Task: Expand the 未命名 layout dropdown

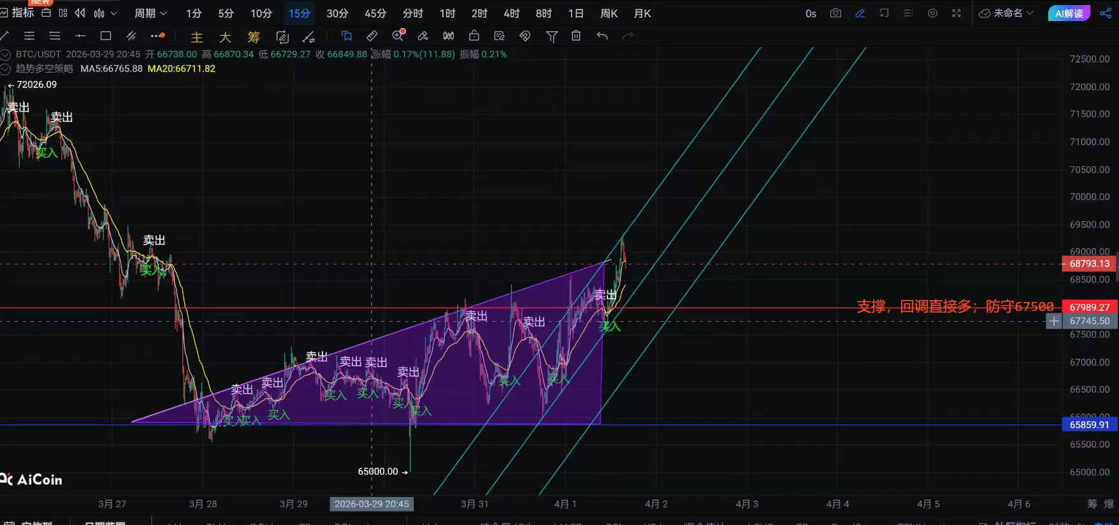Action: 1006,13
